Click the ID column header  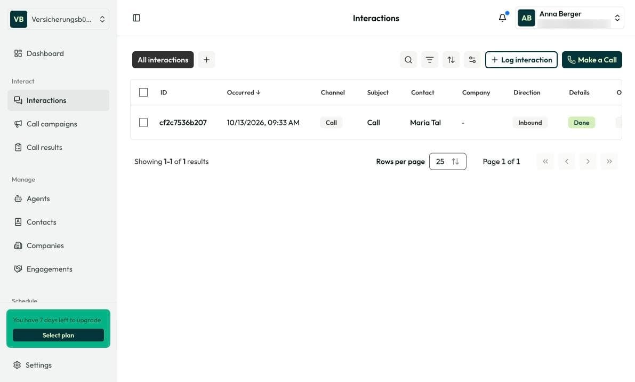coord(164,92)
